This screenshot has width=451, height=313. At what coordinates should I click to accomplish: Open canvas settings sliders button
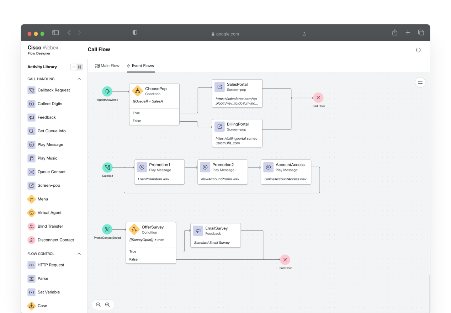[x=420, y=83]
